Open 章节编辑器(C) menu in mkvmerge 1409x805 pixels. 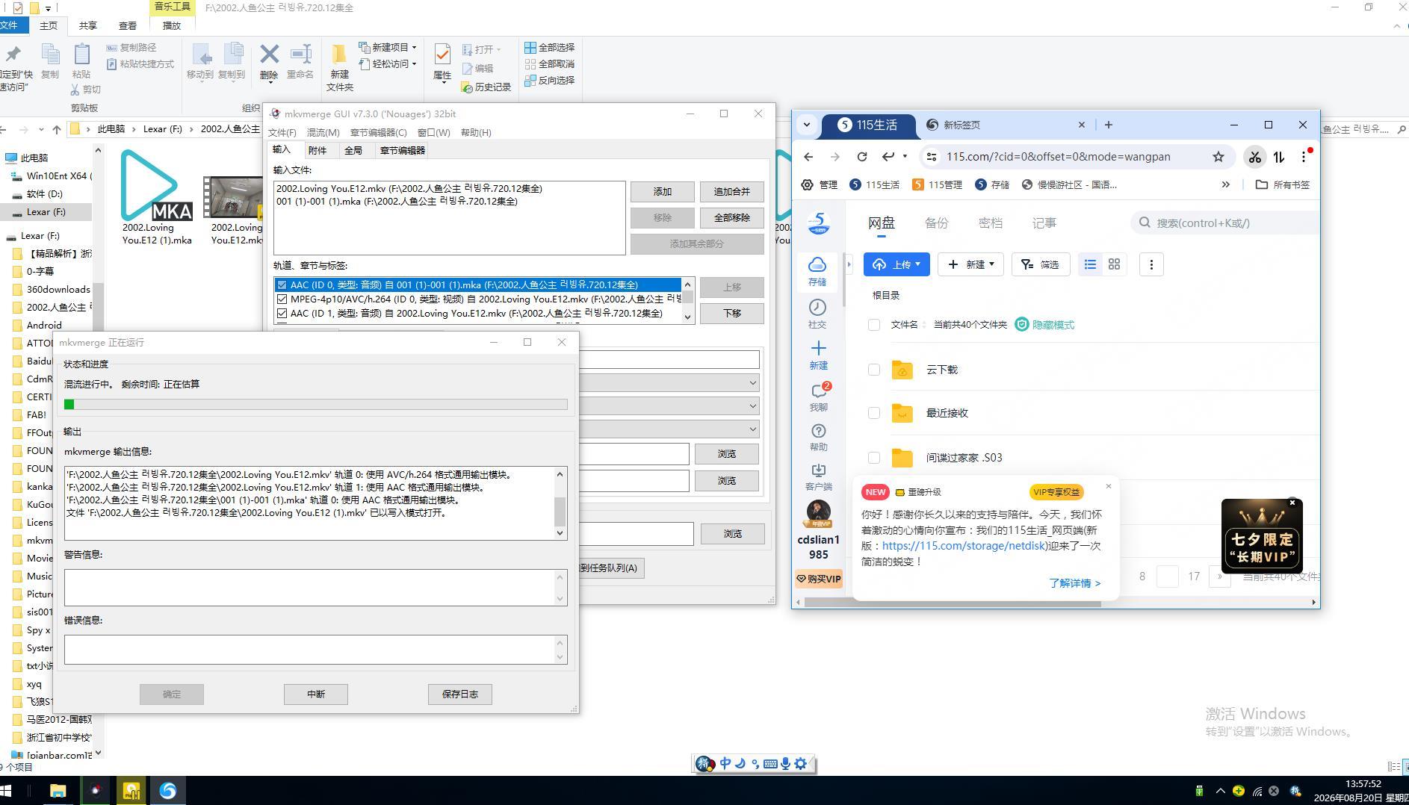[378, 132]
